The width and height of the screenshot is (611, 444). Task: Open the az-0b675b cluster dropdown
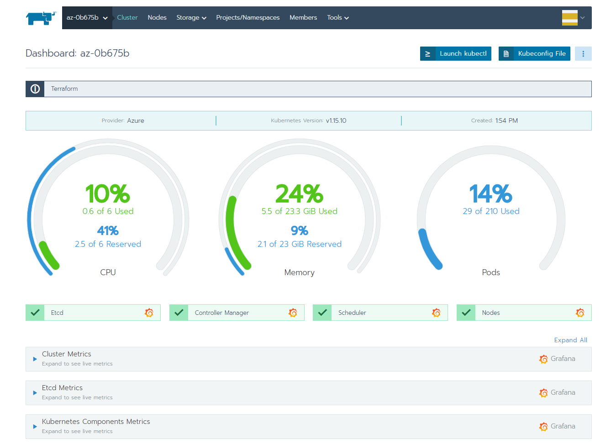click(87, 18)
